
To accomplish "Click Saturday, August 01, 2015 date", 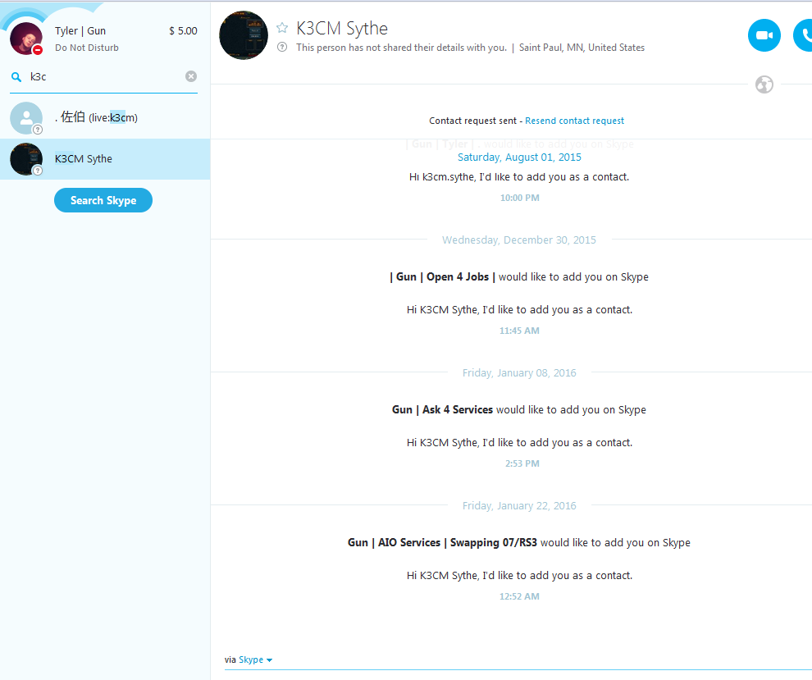I will pyautogui.click(x=519, y=157).
